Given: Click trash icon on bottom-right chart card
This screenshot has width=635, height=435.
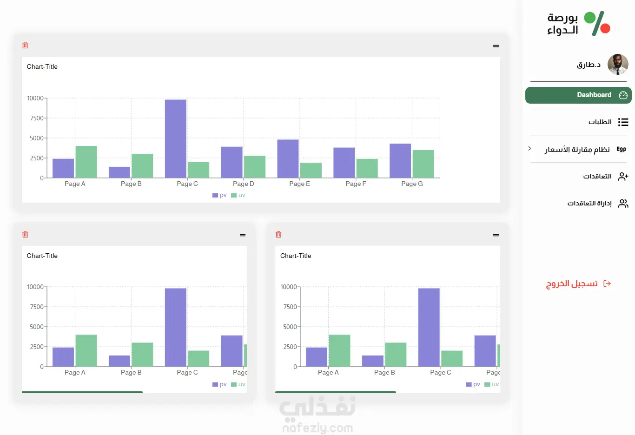Looking at the screenshot, I should (x=278, y=234).
